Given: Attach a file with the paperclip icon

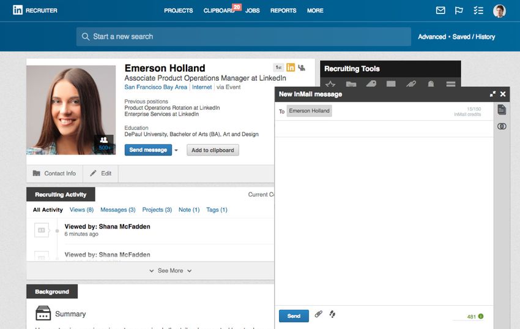Looking at the screenshot, I should click(x=318, y=314).
